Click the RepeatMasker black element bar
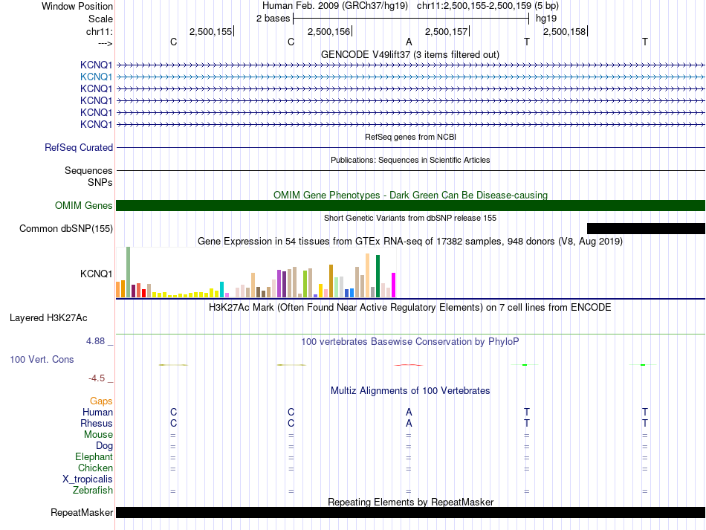The height and width of the screenshot is (530, 706). [410, 512]
